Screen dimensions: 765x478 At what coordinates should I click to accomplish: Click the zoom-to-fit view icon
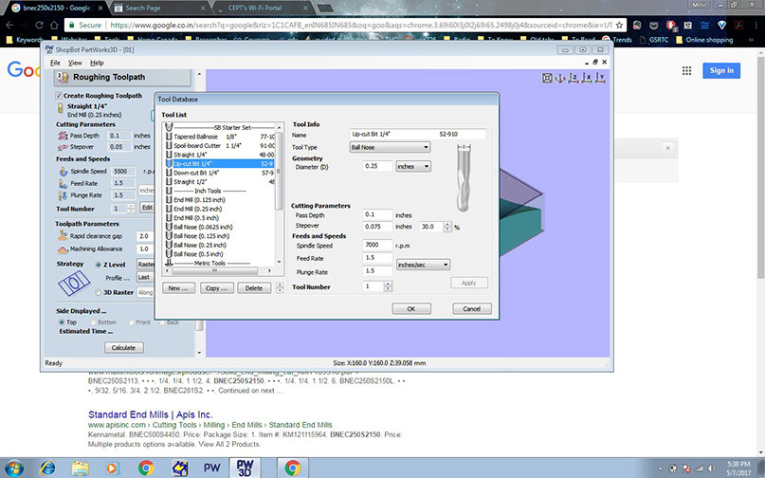click(x=547, y=78)
